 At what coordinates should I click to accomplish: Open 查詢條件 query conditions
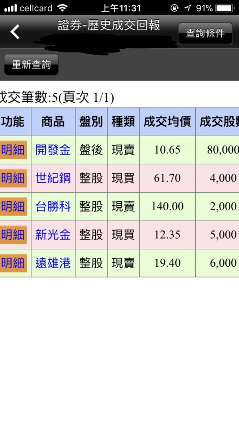(x=205, y=33)
